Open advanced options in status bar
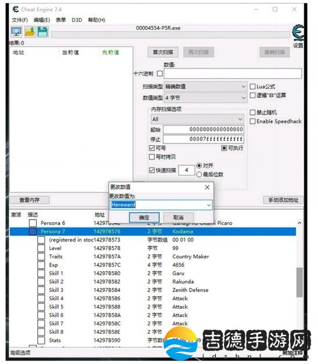The height and width of the screenshot is (364, 318). (x=20, y=353)
